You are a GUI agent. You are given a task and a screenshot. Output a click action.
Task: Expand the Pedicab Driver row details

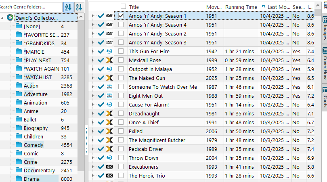92,149
